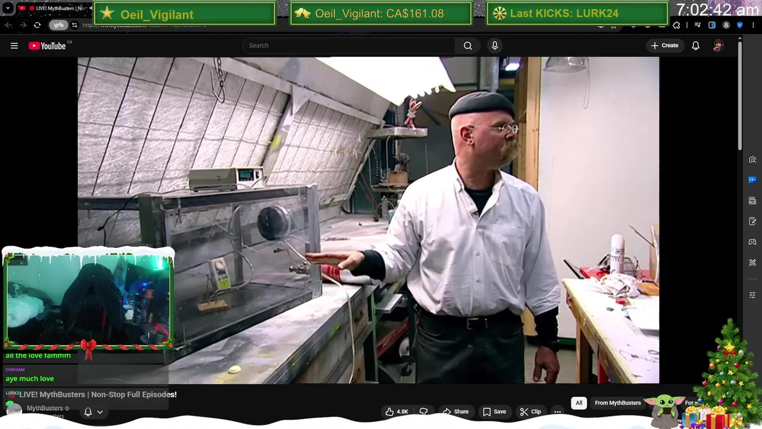Open the YouTube hamburger guide menu

14,45
